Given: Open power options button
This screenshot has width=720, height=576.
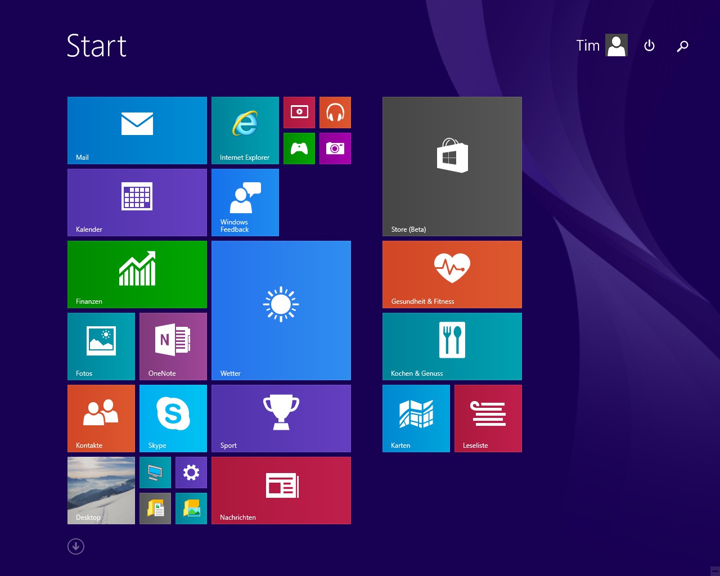Looking at the screenshot, I should [649, 46].
